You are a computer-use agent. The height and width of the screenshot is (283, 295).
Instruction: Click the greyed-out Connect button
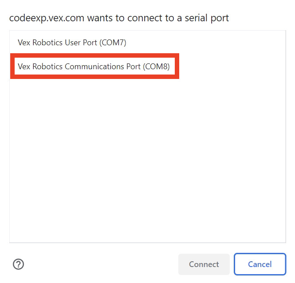click(x=204, y=264)
